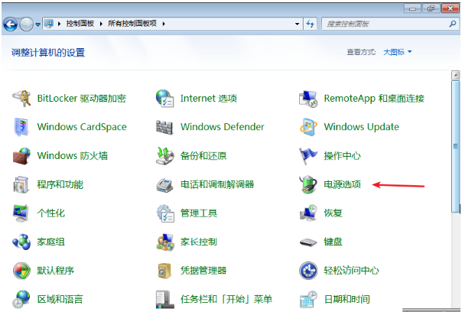Open the Windows Update text link
The width and height of the screenshot is (462, 312).
pos(361,127)
